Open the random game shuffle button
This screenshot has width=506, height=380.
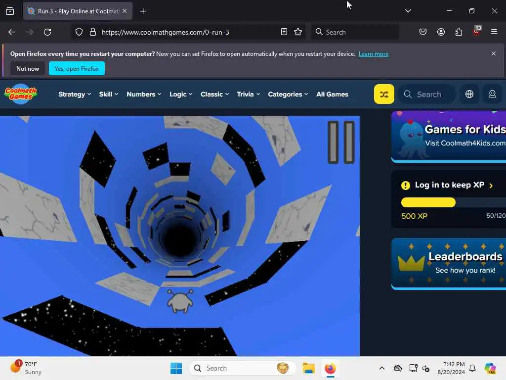point(383,94)
